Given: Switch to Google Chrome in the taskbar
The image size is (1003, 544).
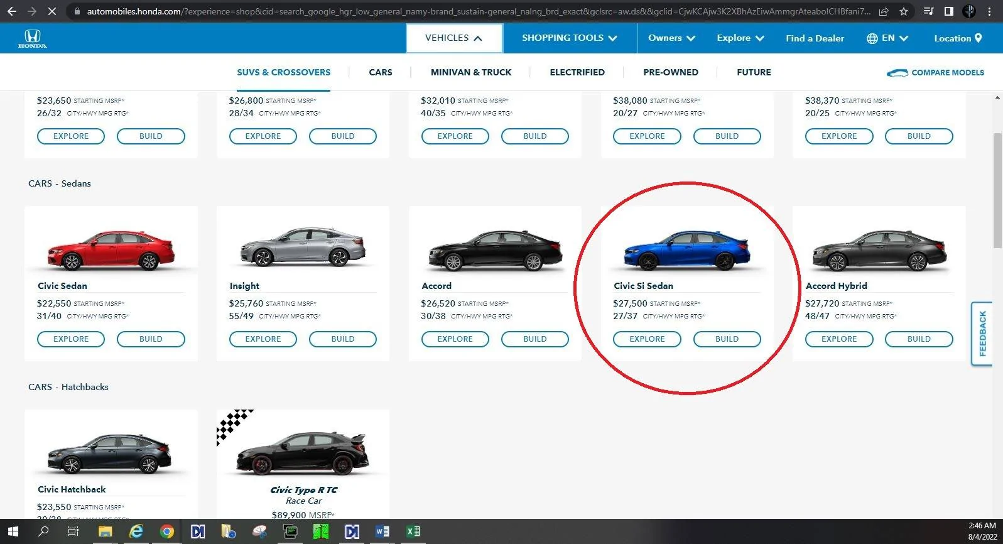Looking at the screenshot, I should [x=166, y=531].
